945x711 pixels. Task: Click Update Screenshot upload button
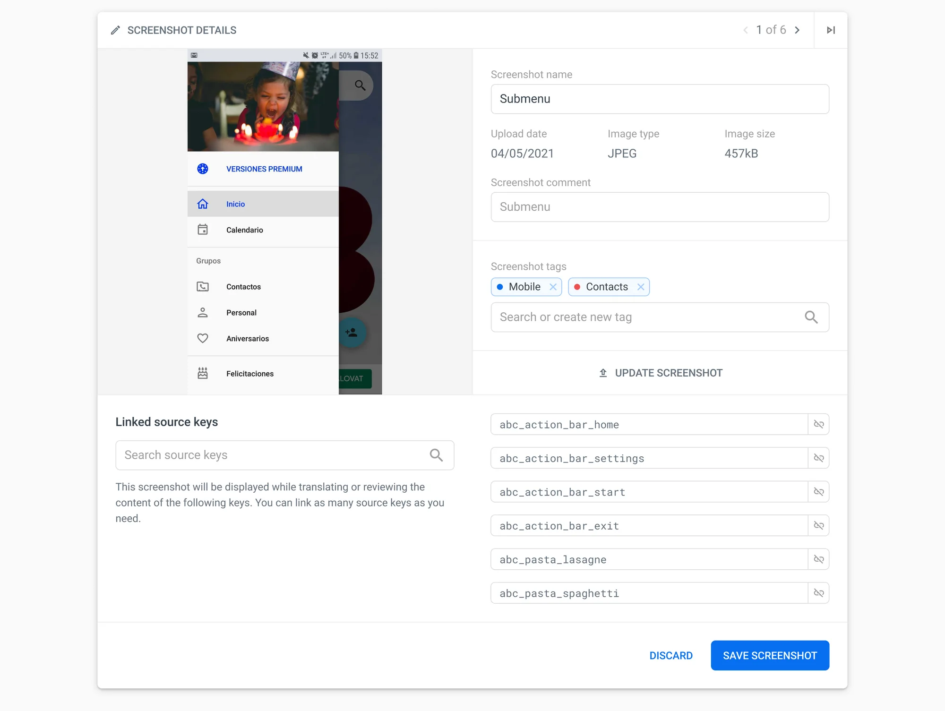click(x=660, y=373)
